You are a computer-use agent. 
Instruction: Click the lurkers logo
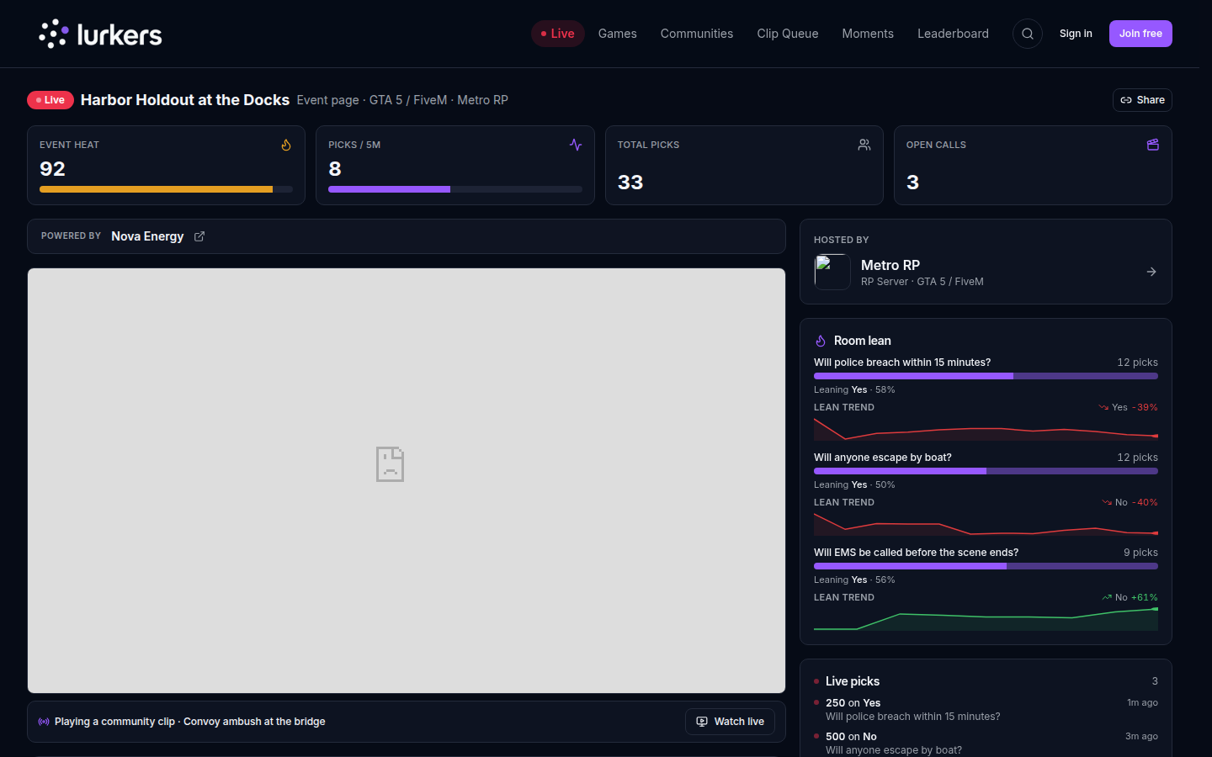coord(100,34)
